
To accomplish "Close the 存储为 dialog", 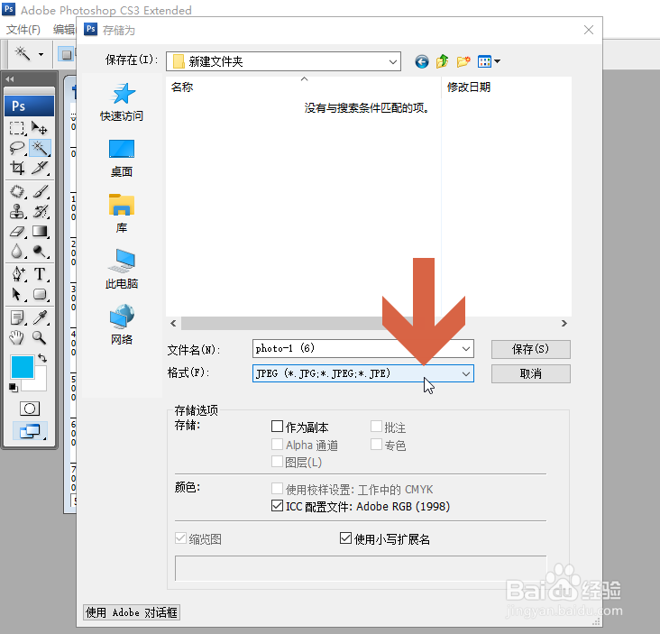I will click(589, 30).
